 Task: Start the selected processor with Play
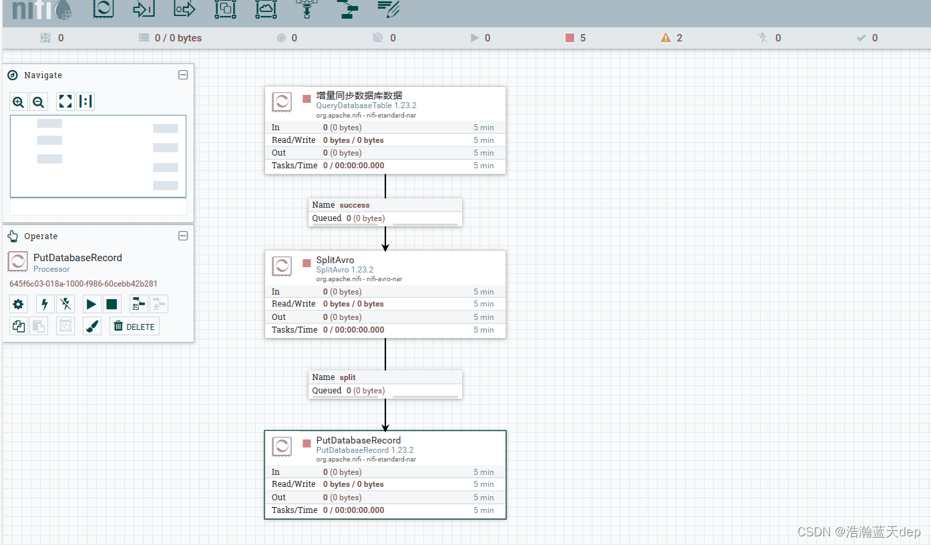(91, 305)
